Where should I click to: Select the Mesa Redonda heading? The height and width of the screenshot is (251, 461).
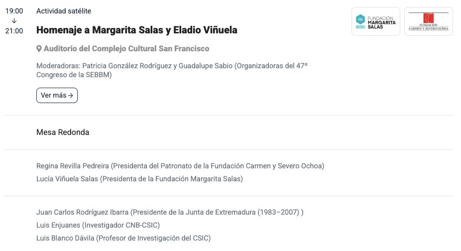[x=63, y=132]
